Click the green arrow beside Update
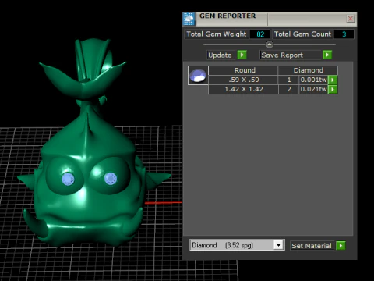This screenshot has width=374, height=281. (242, 55)
